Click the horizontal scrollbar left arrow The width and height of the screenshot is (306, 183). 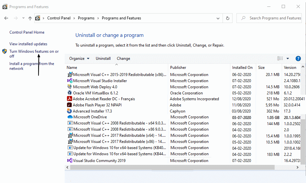point(67,167)
